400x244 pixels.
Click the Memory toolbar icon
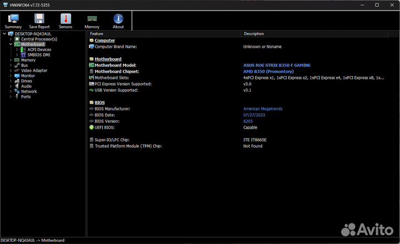click(x=92, y=21)
